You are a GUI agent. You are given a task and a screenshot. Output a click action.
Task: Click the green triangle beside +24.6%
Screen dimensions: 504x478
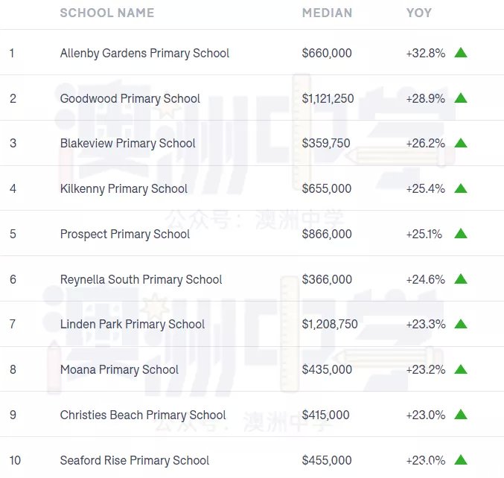(461, 278)
